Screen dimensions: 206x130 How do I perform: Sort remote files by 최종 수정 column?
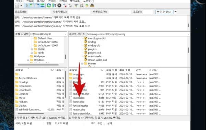[125, 70]
